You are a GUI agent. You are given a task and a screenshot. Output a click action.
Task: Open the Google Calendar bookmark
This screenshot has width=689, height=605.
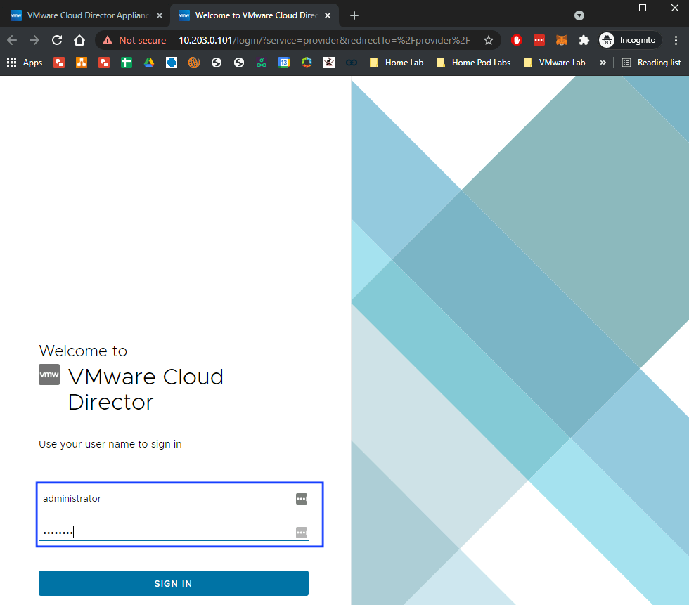[284, 63]
